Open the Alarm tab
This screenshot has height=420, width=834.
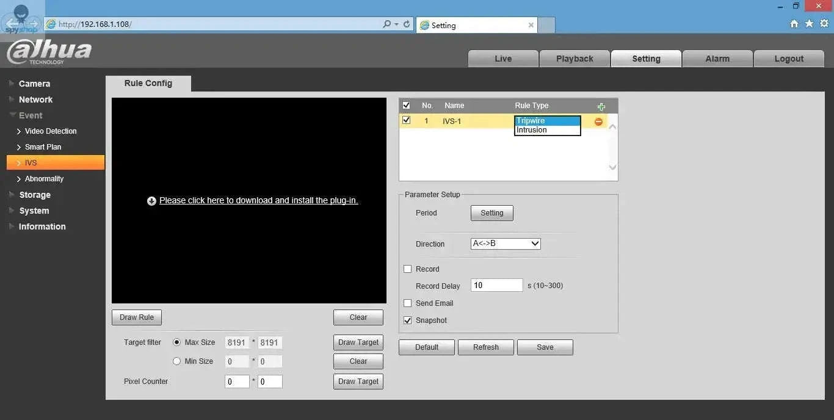coord(717,59)
